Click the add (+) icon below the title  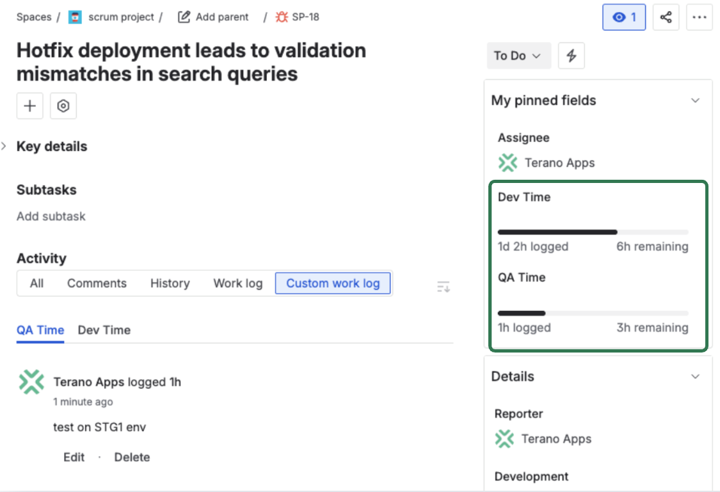(29, 106)
